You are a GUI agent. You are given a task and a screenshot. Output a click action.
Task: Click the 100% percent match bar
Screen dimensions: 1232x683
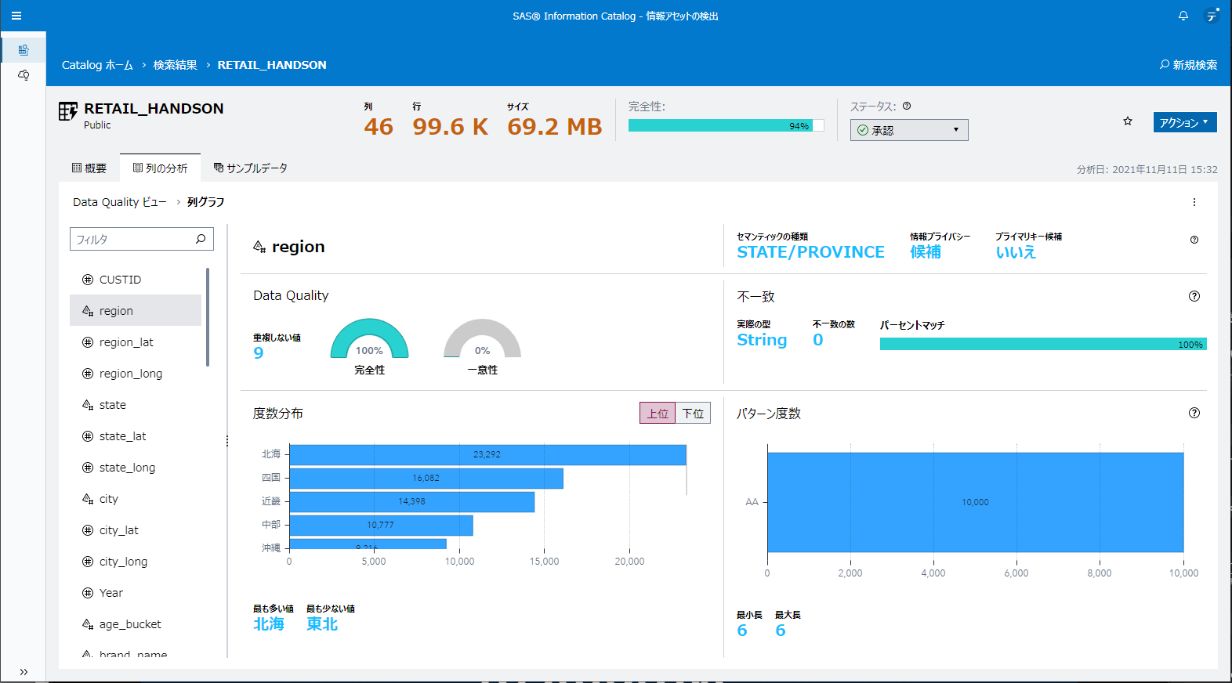click(x=1043, y=344)
